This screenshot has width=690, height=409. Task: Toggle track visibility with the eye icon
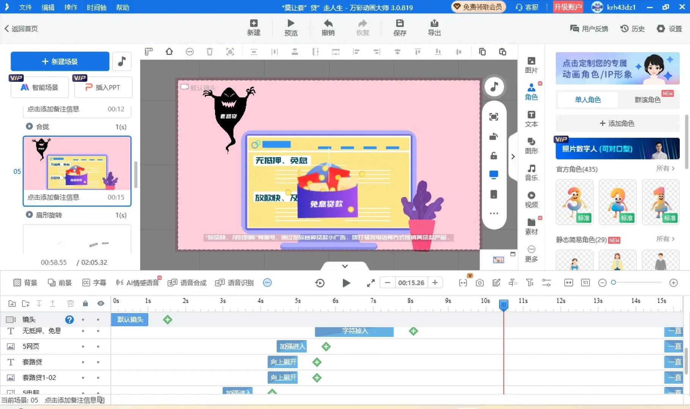coord(100,303)
